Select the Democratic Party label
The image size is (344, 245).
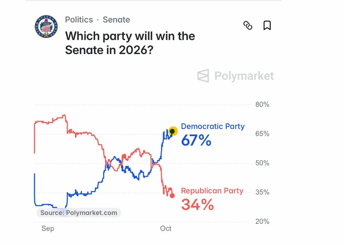point(213,127)
